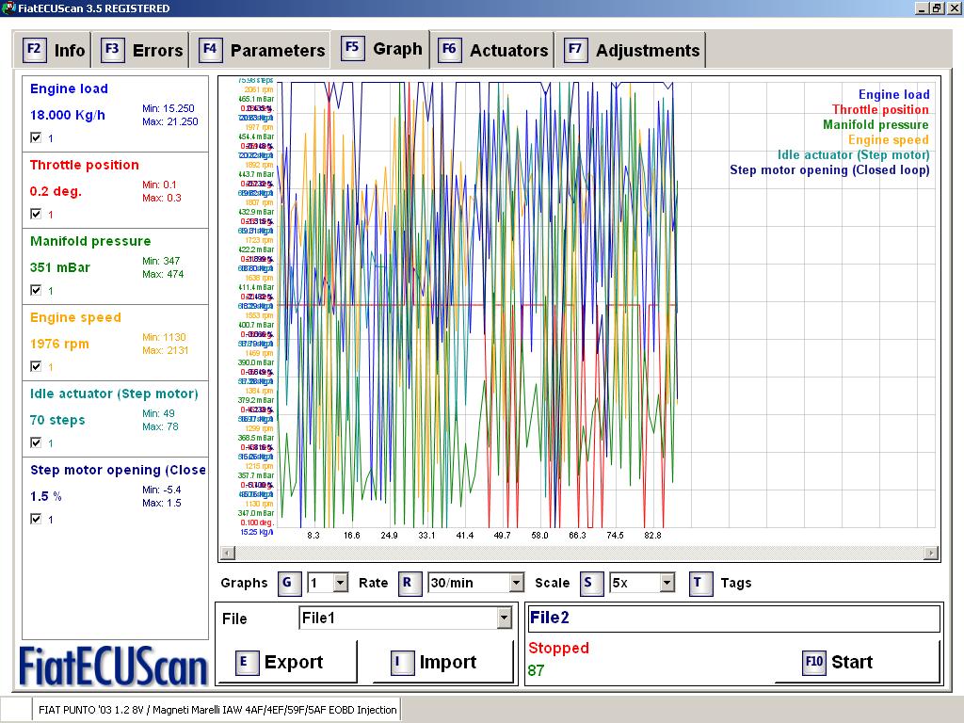Click the Engine speed legend label
This screenshot has height=723, width=964.
click(889, 139)
